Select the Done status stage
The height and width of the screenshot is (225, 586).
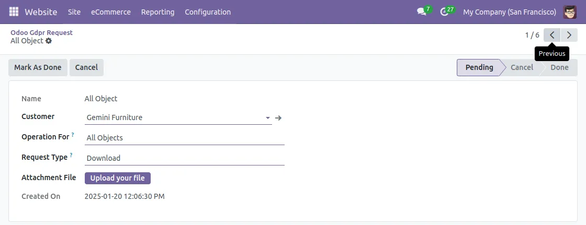point(559,67)
